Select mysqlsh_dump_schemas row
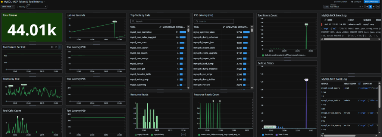382x137 pixels. tap(222, 37)
